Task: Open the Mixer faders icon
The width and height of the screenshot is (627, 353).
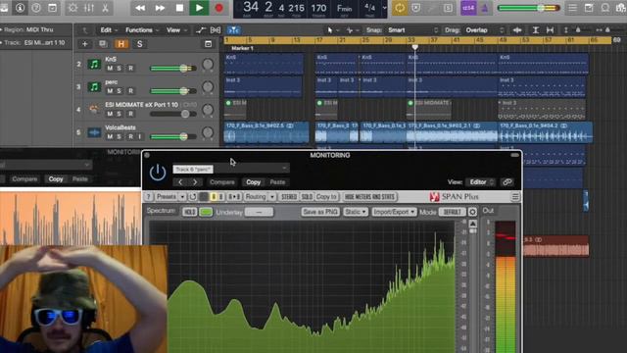Action: click(89, 8)
